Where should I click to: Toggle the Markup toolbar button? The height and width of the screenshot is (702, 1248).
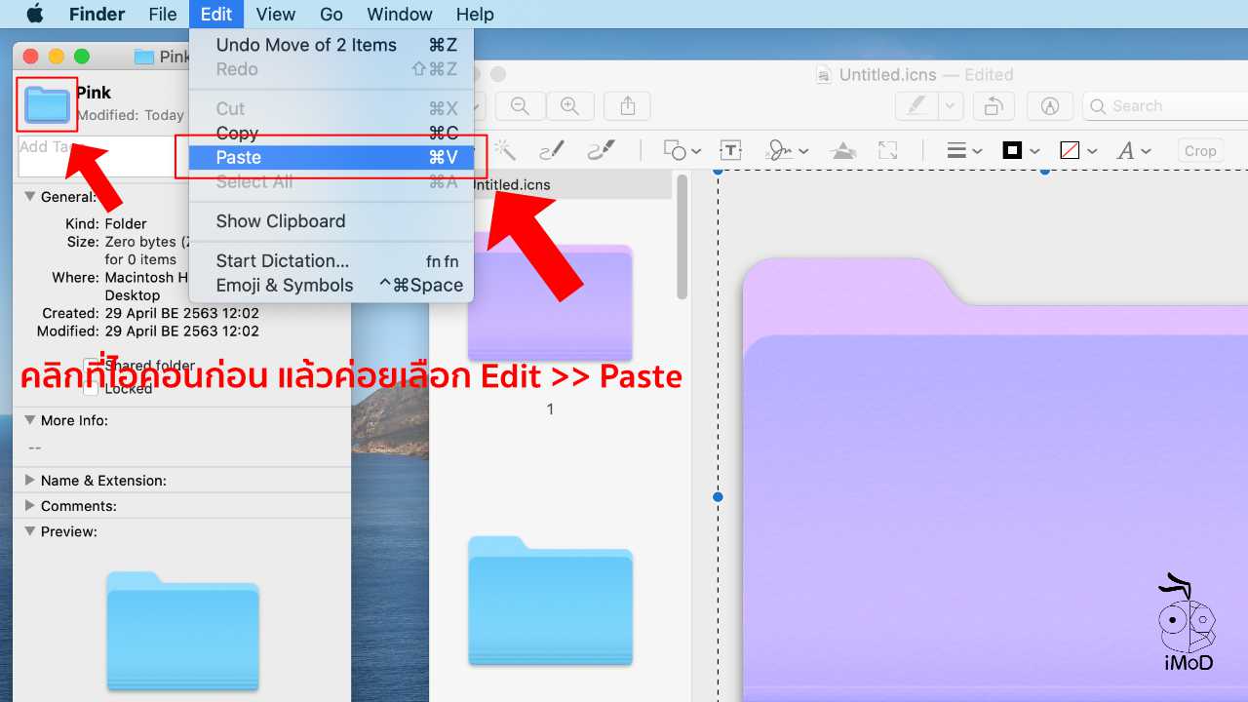(x=1050, y=106)
